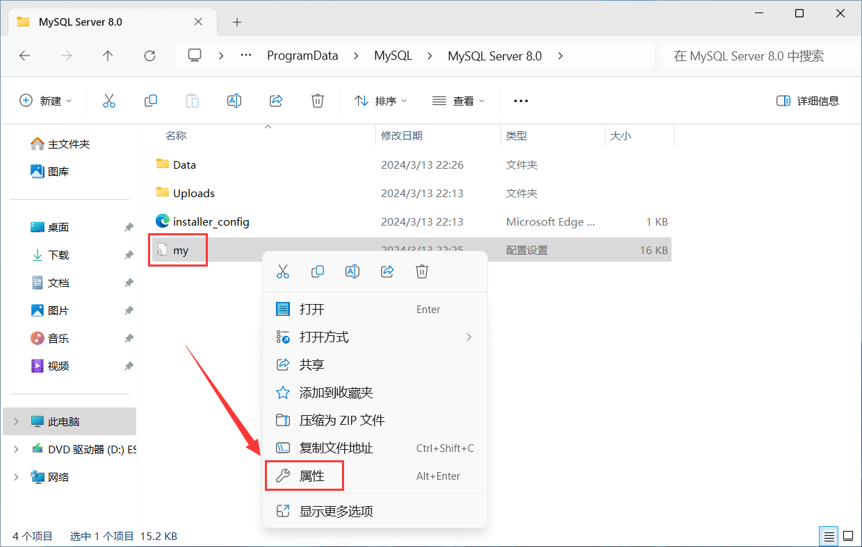
Task: Click the share icon in the main toolbar
Action: (276, 101)
